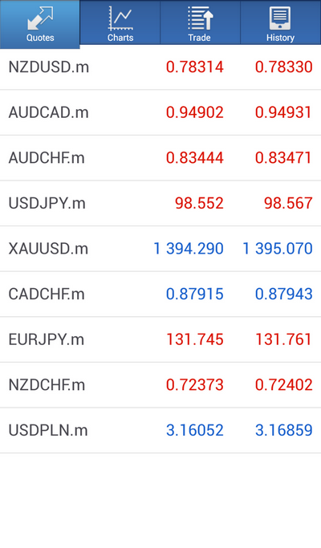Select the XAUUSD.m gold symbol
The height and width of the screenshot is (548, 321).
point(48,249)
